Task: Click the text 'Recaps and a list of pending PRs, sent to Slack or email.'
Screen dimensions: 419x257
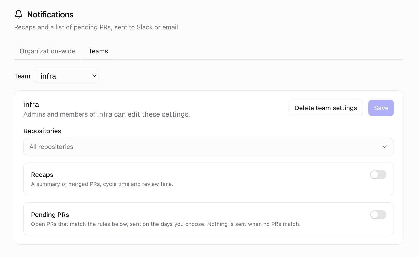Action: [x=97, y=27]
